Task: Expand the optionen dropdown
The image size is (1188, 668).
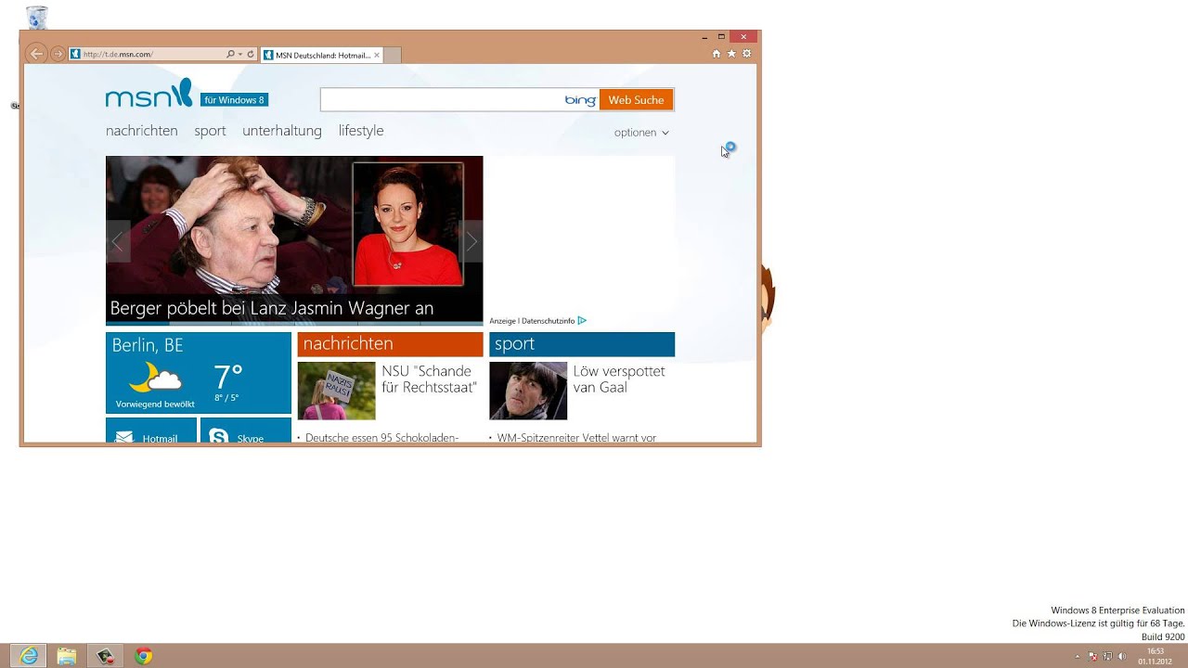Action: 641,133
